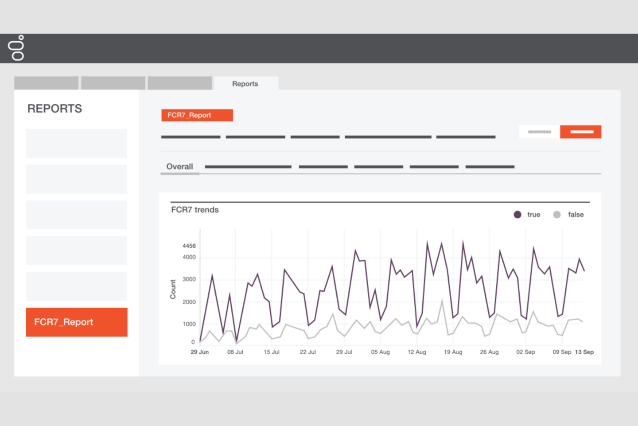638x426 pixels.
Task: Select the gray 'false' legend dot
Action: [556, 215]
